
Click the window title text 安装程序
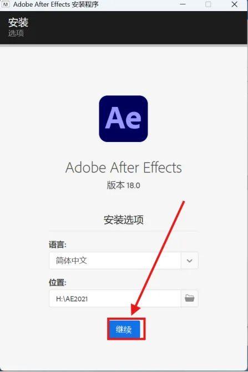[x=85, y=4]
